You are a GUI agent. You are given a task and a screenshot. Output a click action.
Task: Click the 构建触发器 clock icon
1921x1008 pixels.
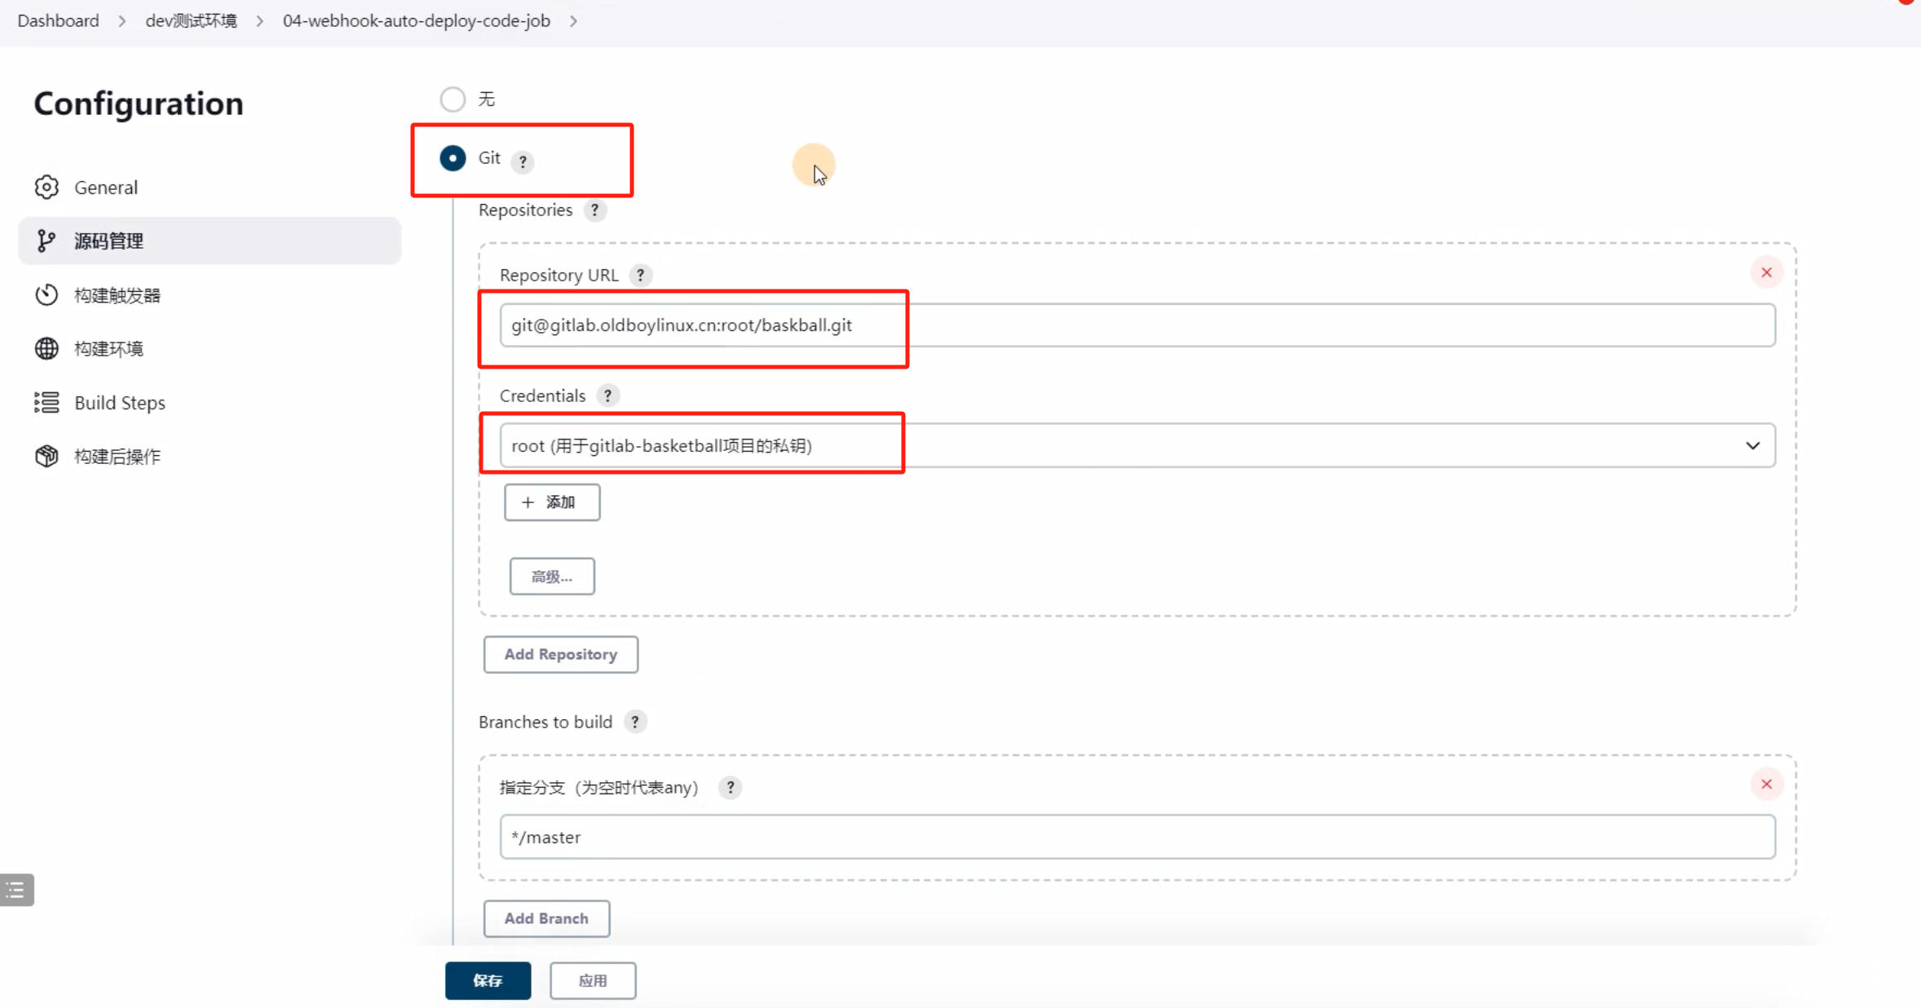click(x=46, y=294)
